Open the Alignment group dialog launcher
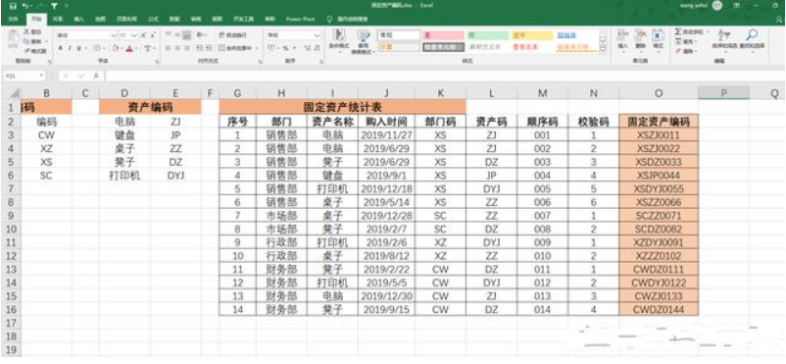 tap(260, 61)
